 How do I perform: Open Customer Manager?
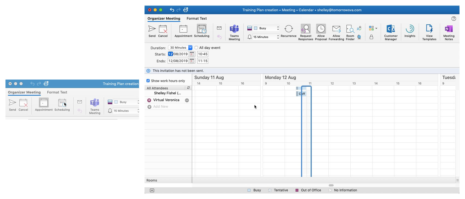pyautogui.click(x=391, y=32)
